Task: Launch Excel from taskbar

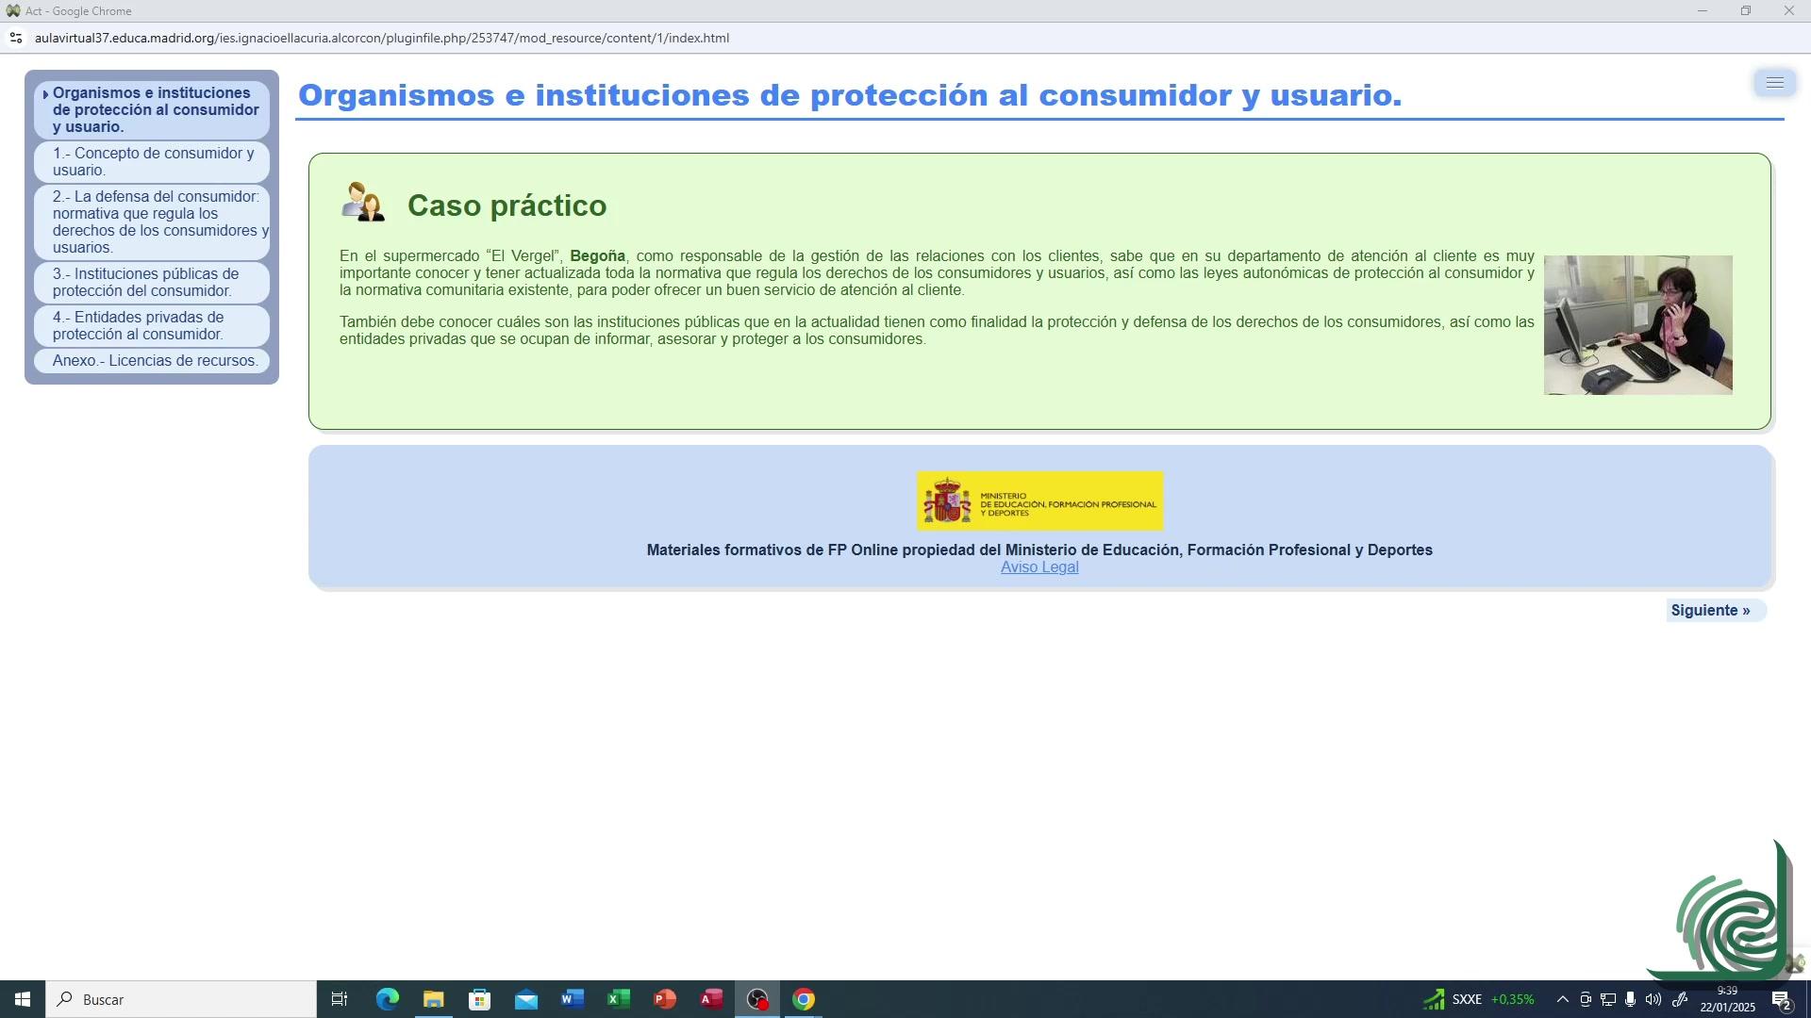Action: pyautogui.click(x=618, y=999)
